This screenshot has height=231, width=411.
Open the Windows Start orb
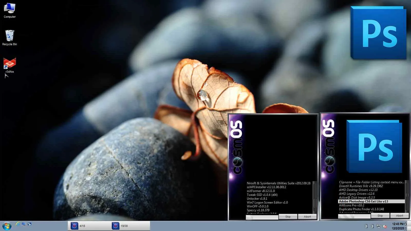(7, 226)
